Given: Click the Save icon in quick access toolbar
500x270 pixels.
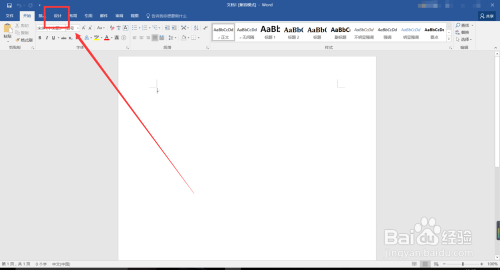Looking at the screenshot, I should pyautogui.click(x=9, y=5).
